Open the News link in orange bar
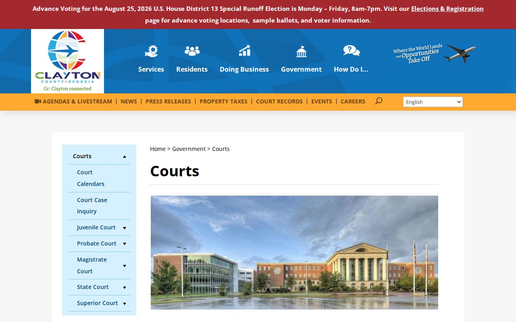Screen dimensions: 516x322 129,101
